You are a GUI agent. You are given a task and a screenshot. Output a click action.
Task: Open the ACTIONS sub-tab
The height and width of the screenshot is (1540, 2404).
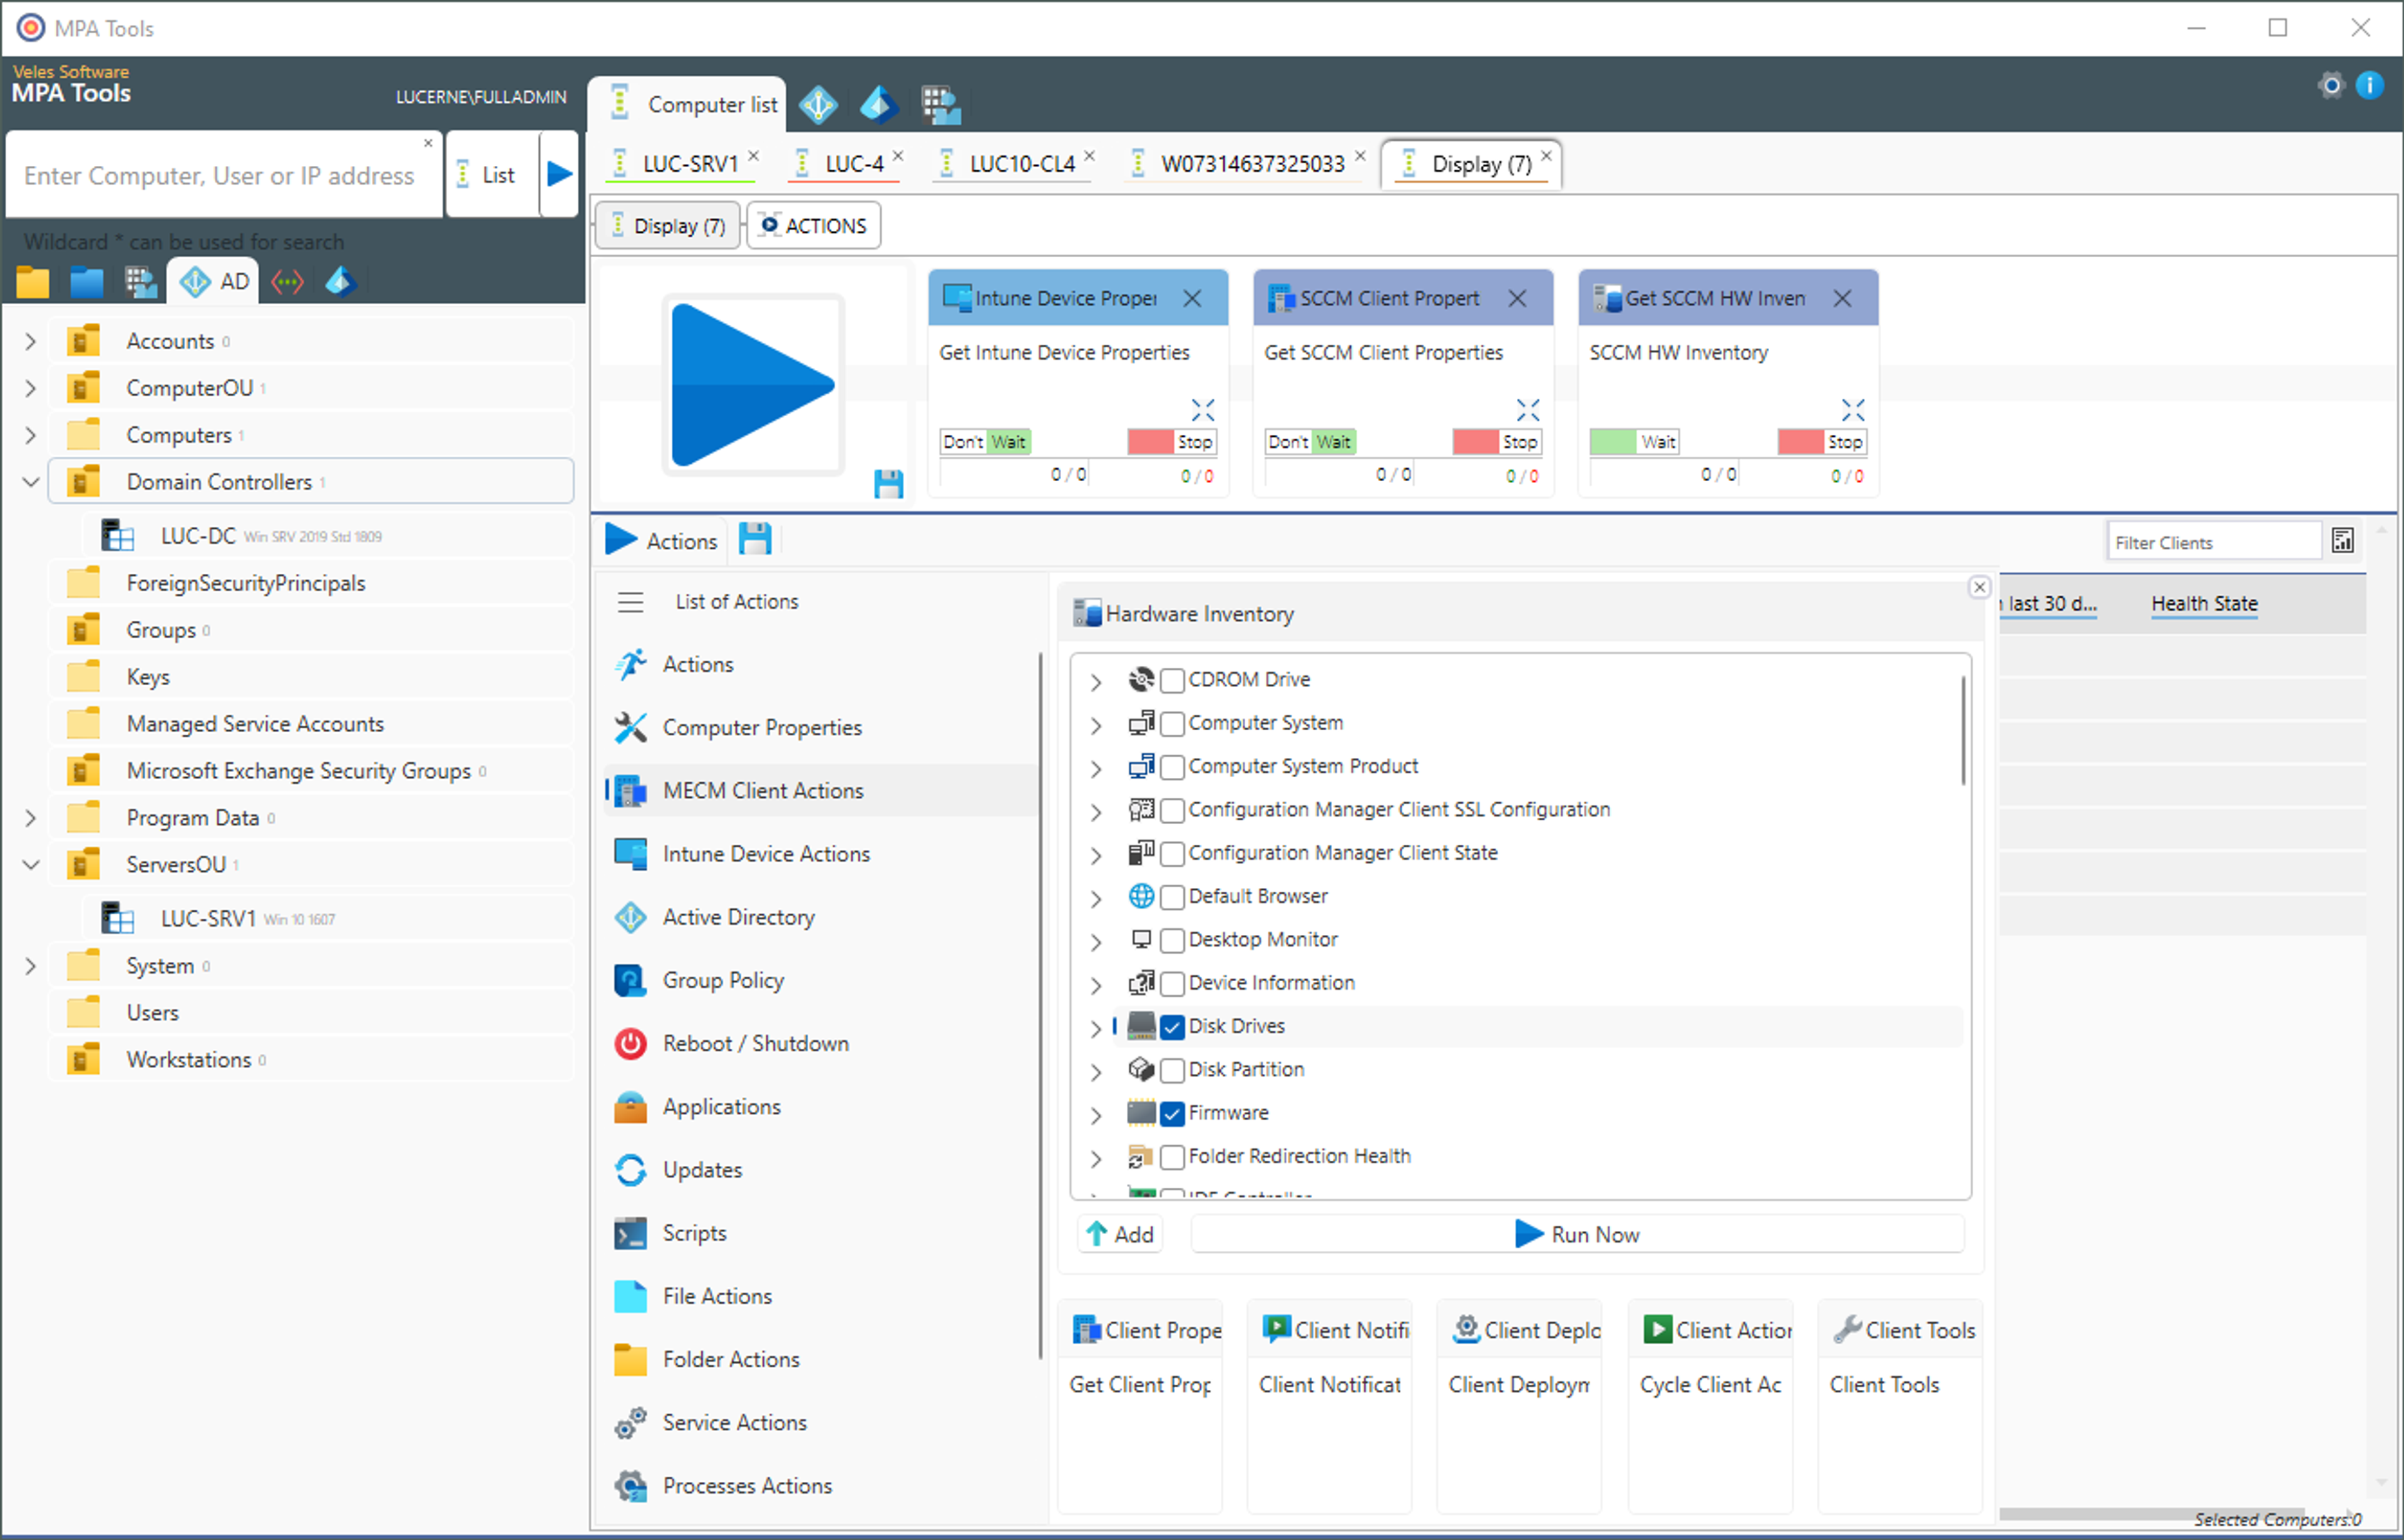click(x=813, y=225)
